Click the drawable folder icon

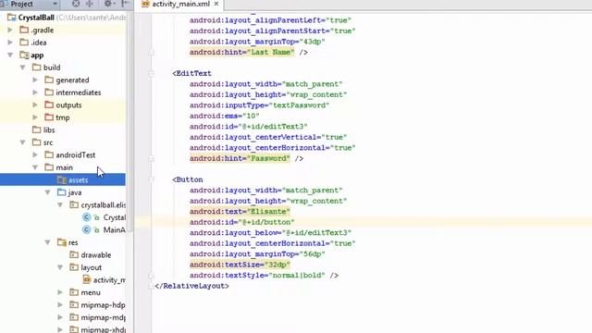coord(74,254)
